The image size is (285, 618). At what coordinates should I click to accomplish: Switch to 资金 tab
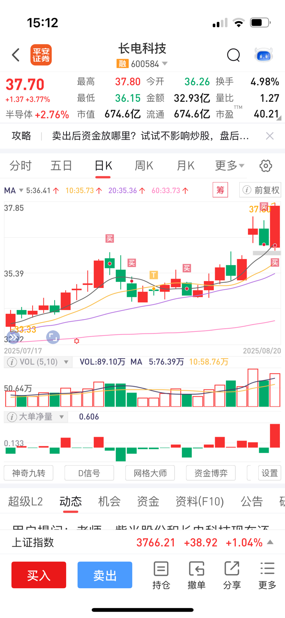(148, 502)
